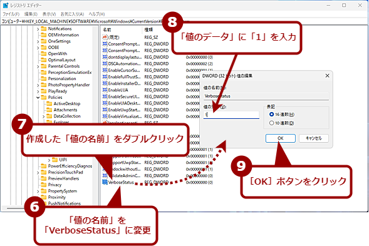Select the PrecisionTouchPad folder icon
The image size is (369, 246).
point(43,172)
